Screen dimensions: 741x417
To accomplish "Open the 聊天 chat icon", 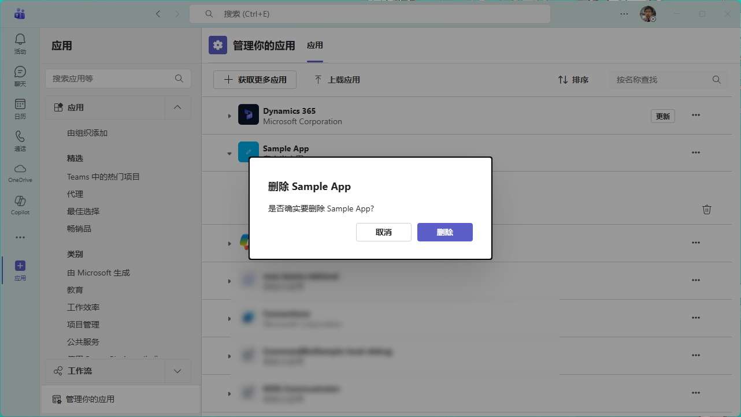I will point(20,76).
